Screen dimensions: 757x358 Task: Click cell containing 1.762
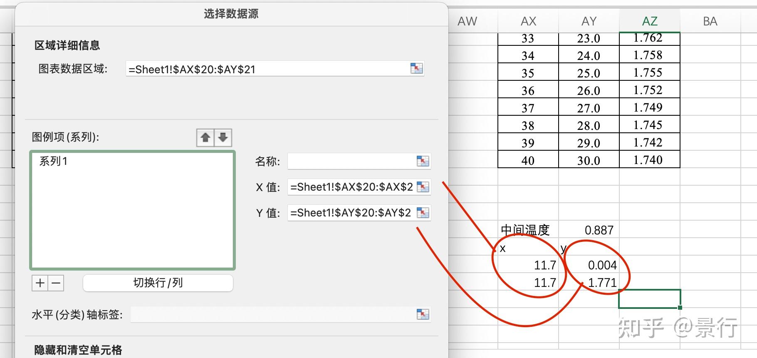coord(650,39)
